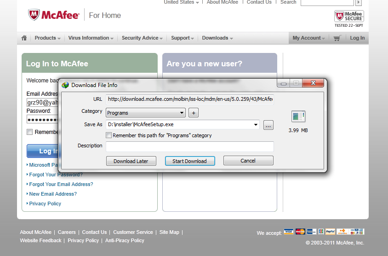Open the Forgot Your Email Address link

[61, 184]
